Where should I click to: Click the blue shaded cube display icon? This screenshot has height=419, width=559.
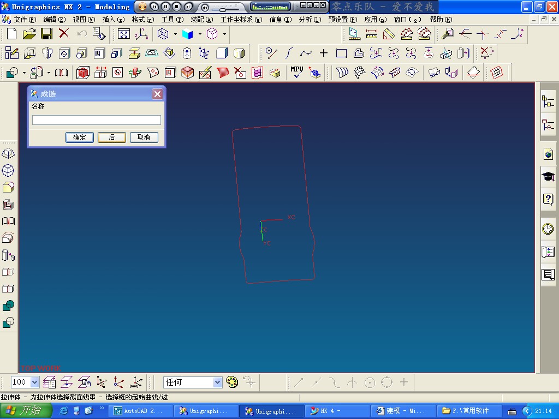[188, 34]
